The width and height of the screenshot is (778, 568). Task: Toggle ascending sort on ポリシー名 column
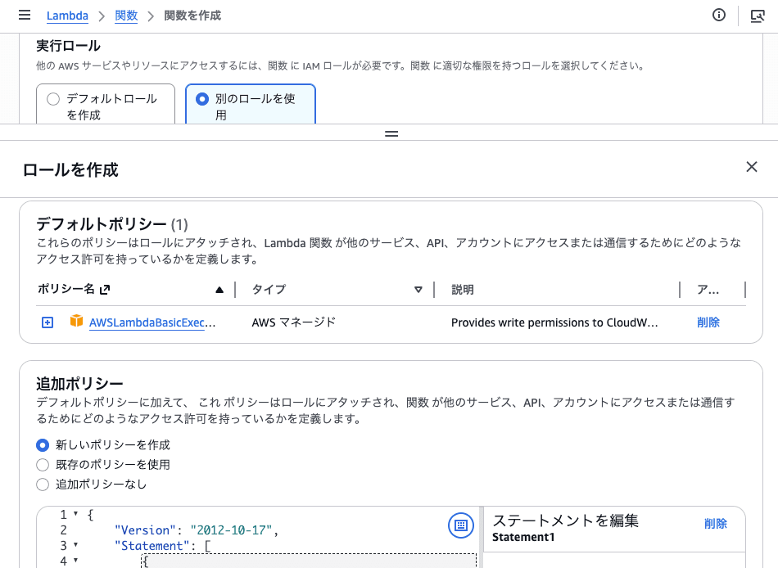tap(219, 289)
